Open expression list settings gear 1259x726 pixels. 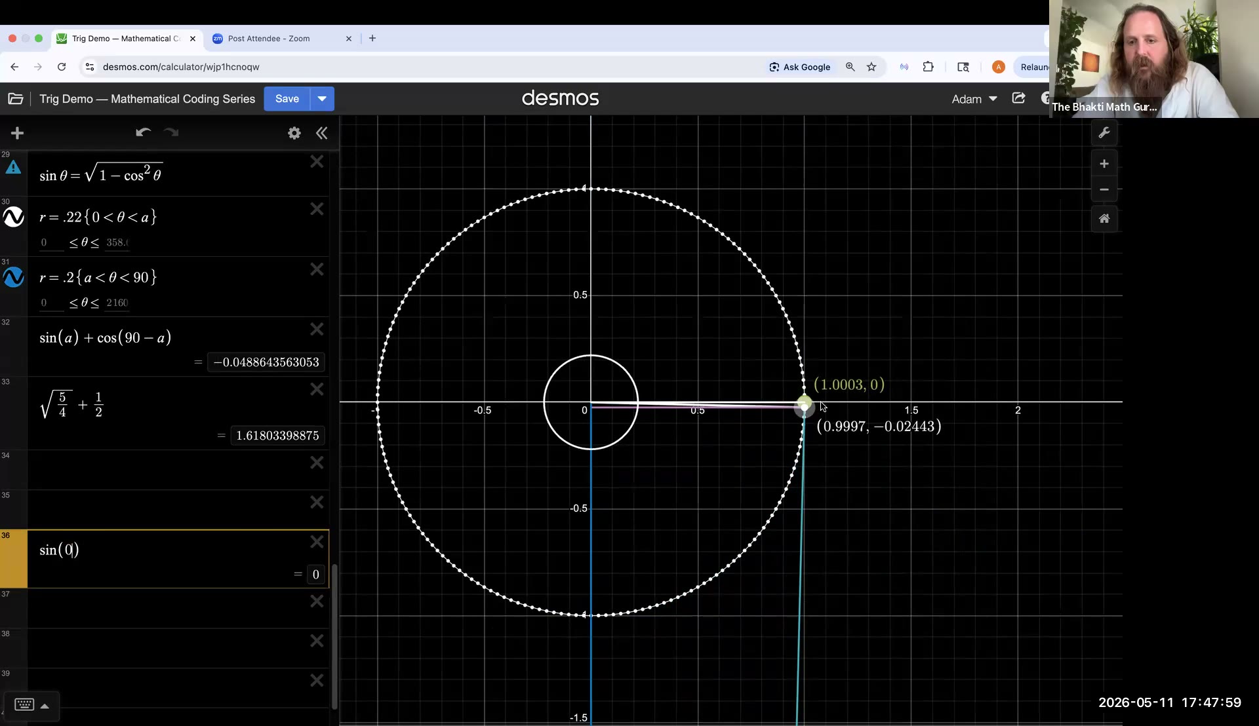click(x=294, y=134)
